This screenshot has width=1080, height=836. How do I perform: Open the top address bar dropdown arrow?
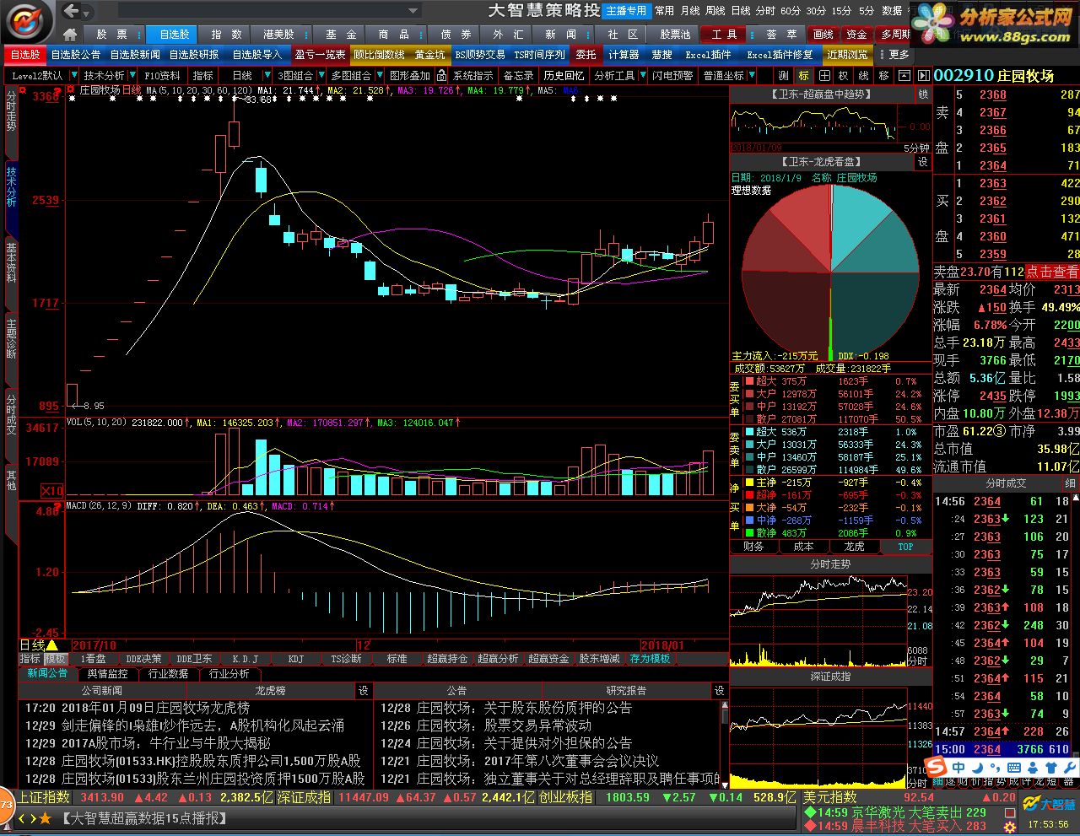click(x=413, y=11)
